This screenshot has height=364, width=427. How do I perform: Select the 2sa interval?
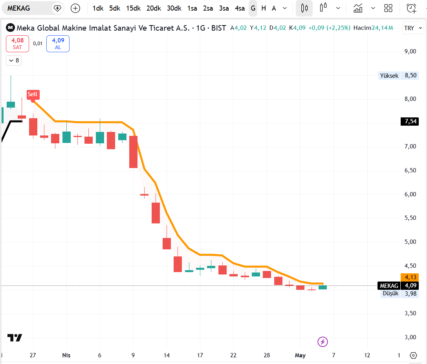208,8
